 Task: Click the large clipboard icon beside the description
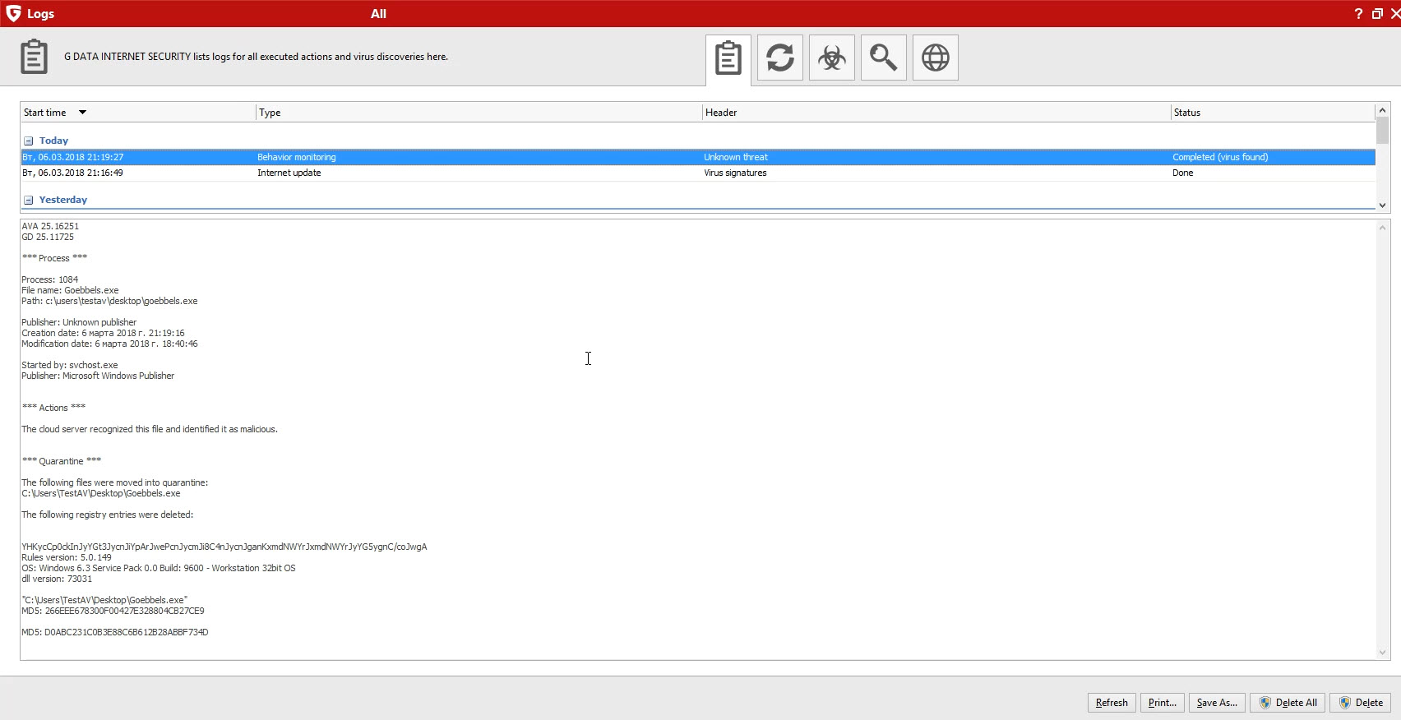[34, 57]
